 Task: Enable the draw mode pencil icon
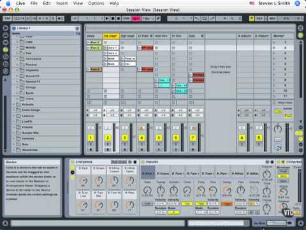[x=158, y=19]
